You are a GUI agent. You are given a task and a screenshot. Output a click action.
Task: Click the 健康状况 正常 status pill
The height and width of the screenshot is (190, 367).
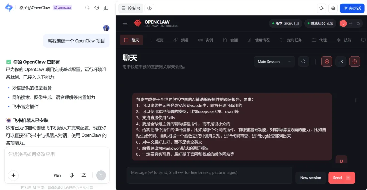[320, 23]
